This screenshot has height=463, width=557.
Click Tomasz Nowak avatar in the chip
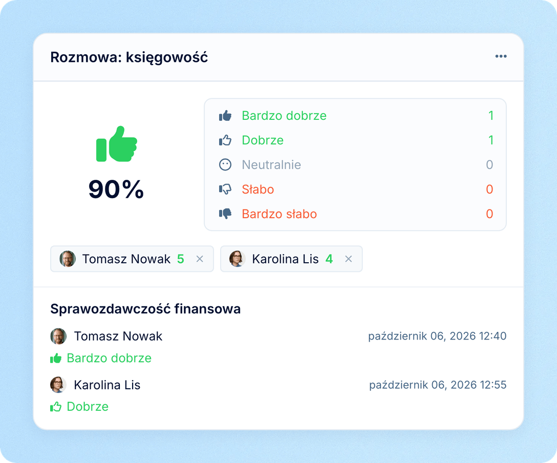click(68, 259)
